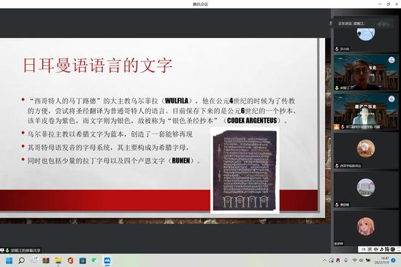Expand hidden system tray icons chevron
The image size is (401, 267).
tap(324, 260)
